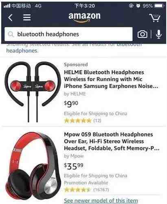
Task: Tap the Promotion Available text
Action: tap(86, 183)
